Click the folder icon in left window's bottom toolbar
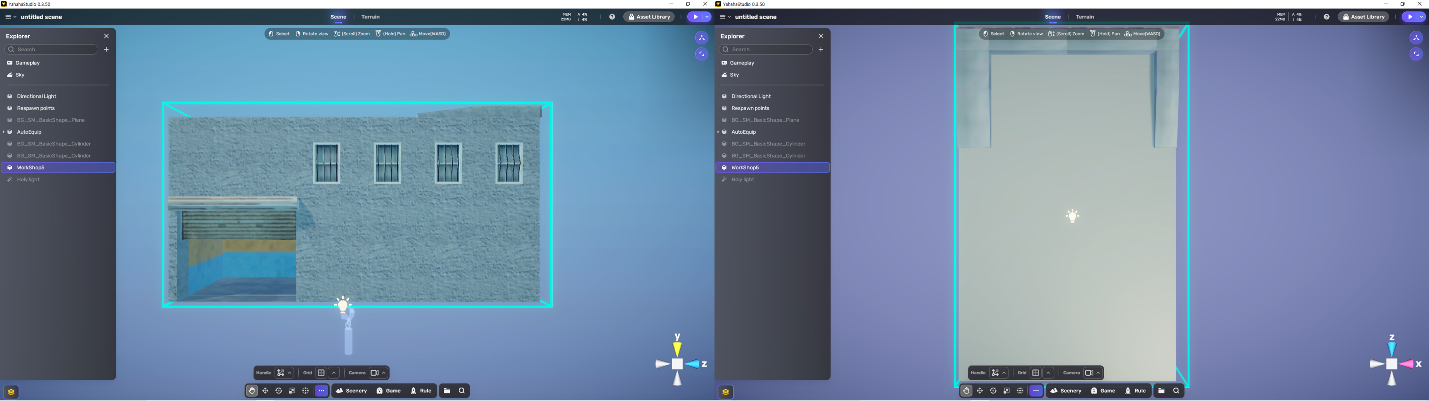The image size is (1429, 401). (447, 391)
